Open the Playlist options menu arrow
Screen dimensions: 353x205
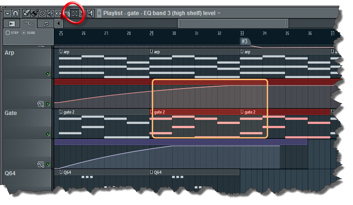[8, 13]
